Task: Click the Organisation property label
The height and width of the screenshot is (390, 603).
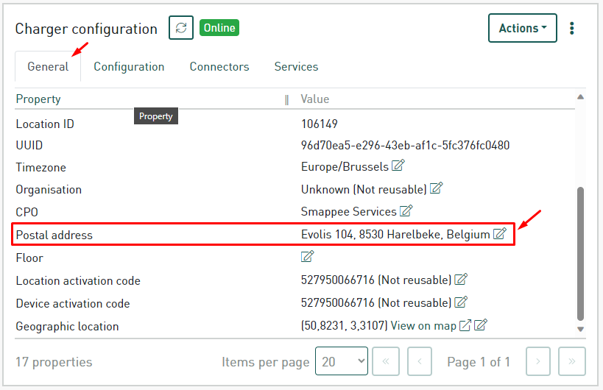Action: (x=49, y=190)
